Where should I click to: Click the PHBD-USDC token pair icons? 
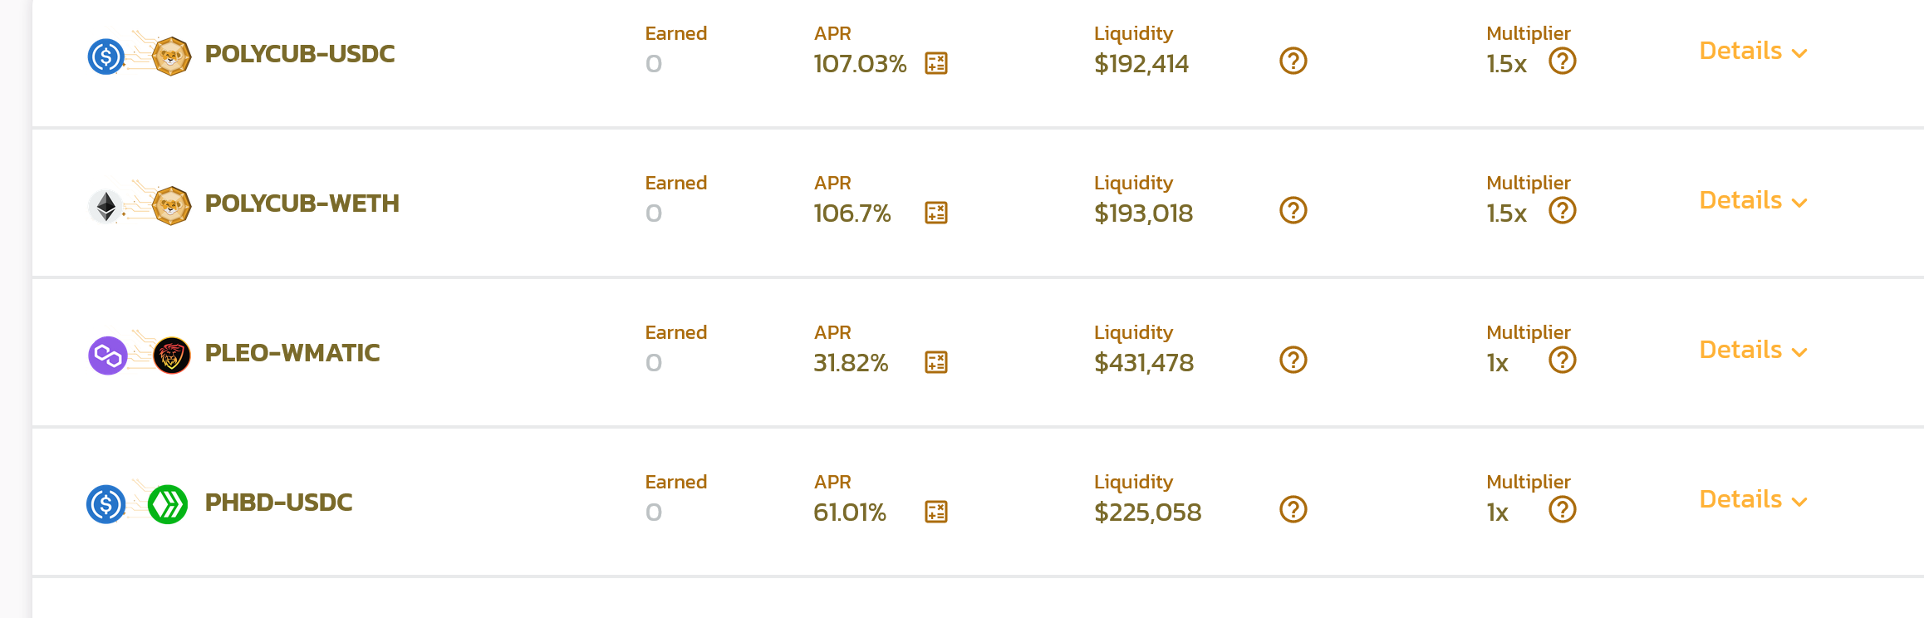pyautogui.click(x=138, y=503)
